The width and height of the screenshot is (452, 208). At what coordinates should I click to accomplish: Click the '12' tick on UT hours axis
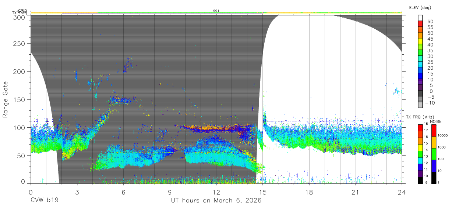[216, 192]
